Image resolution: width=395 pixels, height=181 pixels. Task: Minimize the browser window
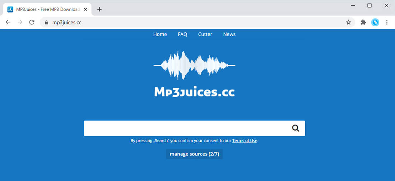tap(353, 5)
